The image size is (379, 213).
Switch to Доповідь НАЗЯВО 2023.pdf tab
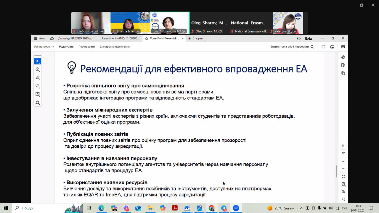tap(76, 38)
